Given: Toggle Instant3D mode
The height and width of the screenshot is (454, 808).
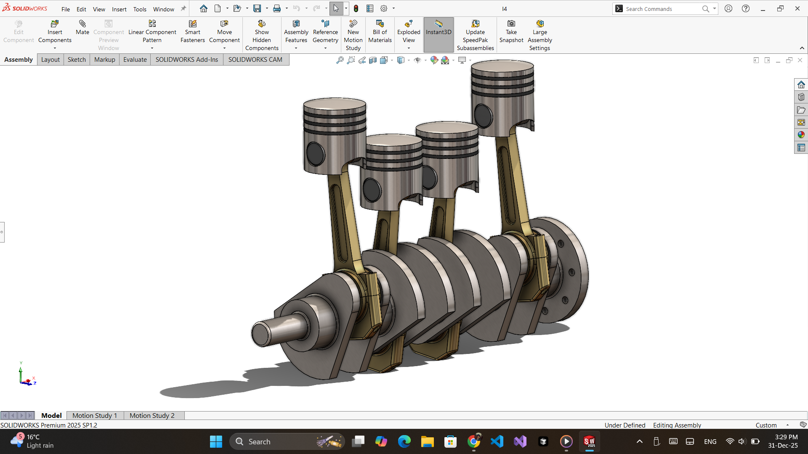Looking at the screenshot, I should pyautogui.click(x=438, y=28).
